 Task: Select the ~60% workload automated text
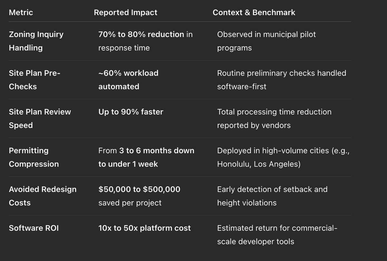pyautogui.click(x=128, y=80)
